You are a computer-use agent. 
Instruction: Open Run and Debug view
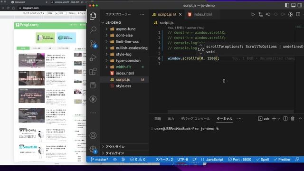pyautogui.click(x=93, y=57)
